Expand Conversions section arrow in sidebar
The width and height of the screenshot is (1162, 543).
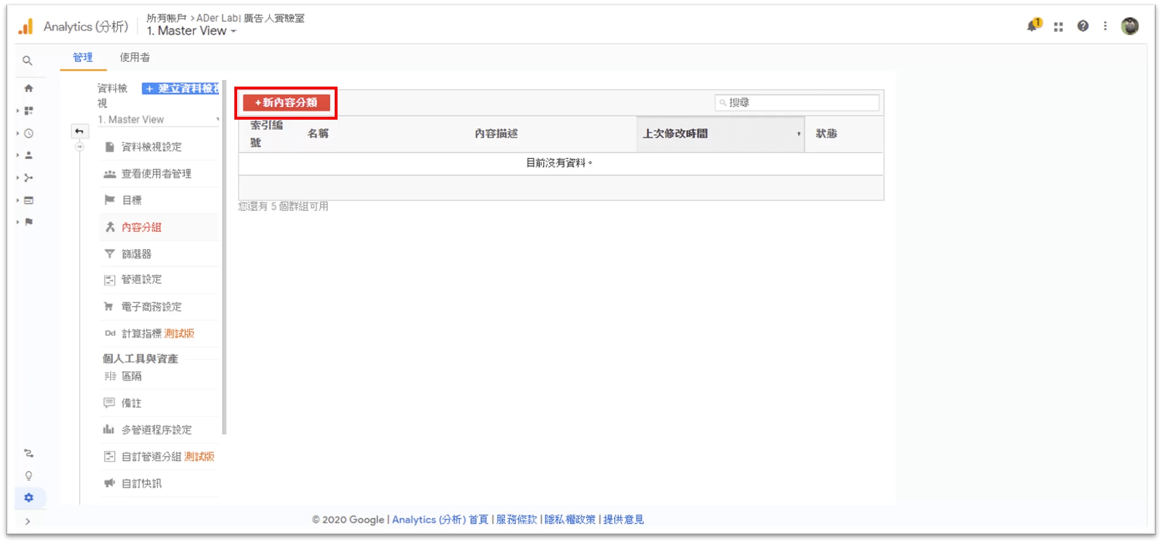(18, 222)
